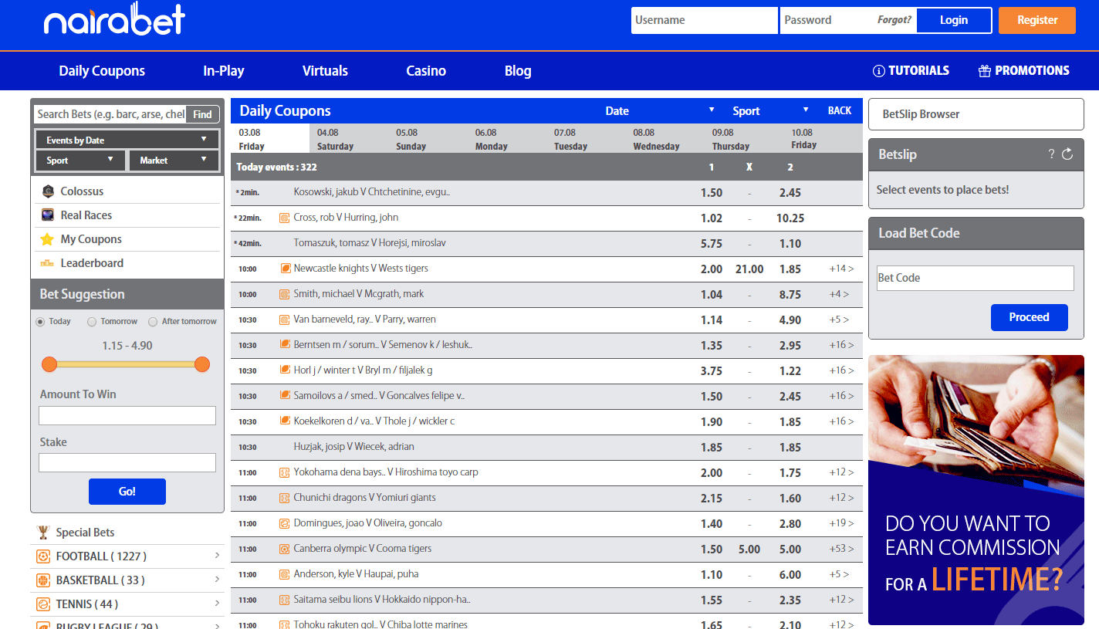Click sport icon for Saitama seibu lions match
Viewport: 1099px width, 629px height.
(284, 600)
